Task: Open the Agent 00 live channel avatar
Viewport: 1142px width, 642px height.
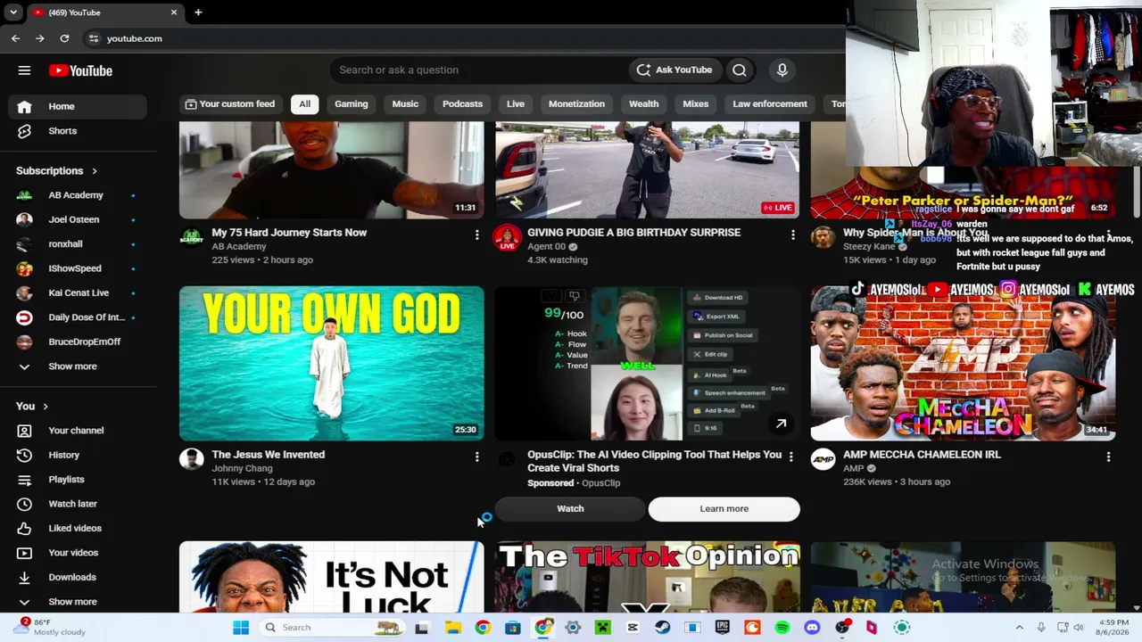Action: tap(507, 237)
